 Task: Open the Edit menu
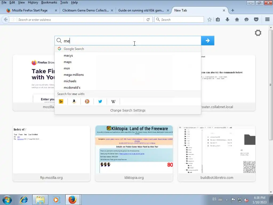12,2
